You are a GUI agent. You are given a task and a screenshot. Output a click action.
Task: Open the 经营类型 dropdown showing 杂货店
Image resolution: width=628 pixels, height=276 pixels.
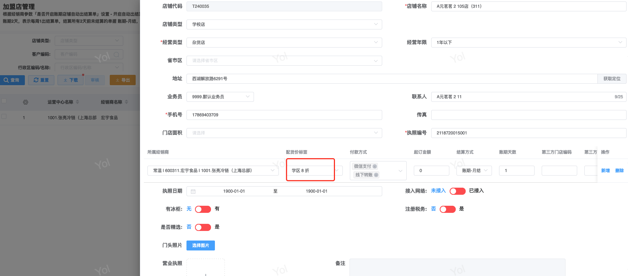click(284, 43)
